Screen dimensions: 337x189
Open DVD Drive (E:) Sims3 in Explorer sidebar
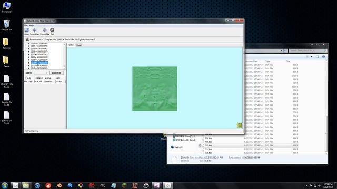(x=184, y=140)
